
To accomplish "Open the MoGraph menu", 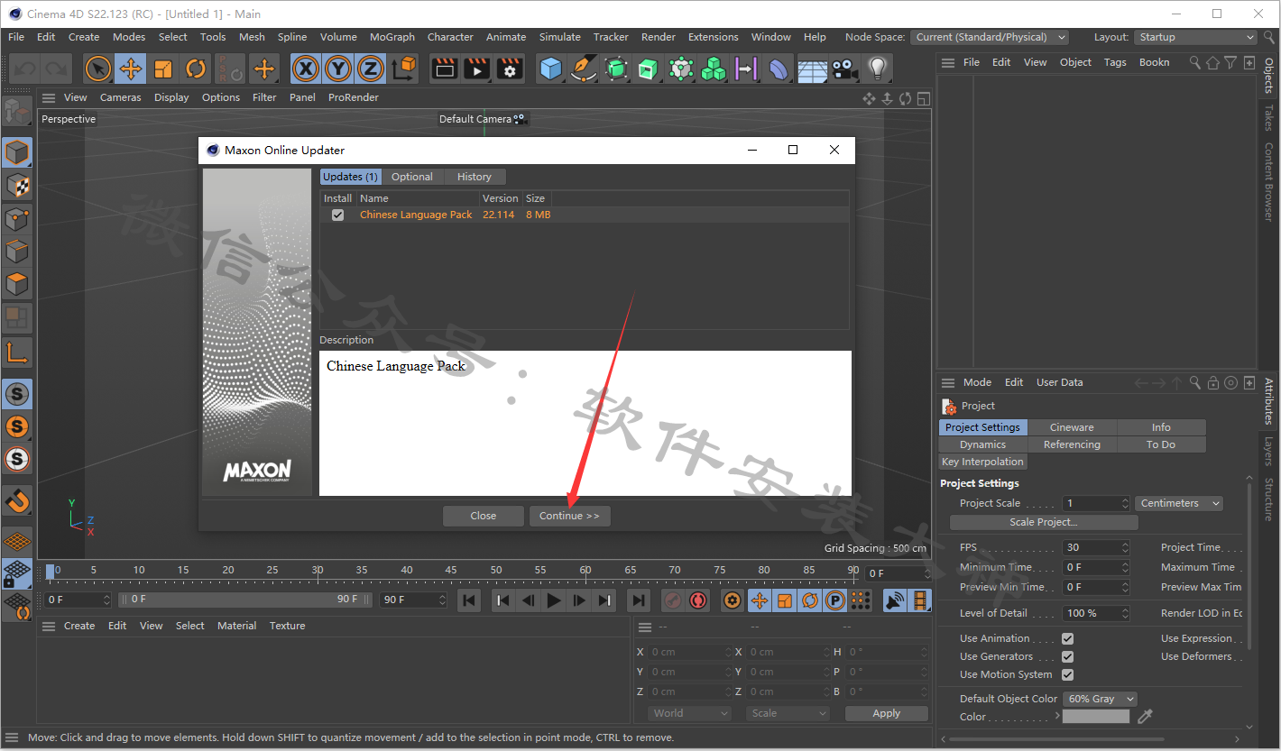I will tap(392, 37).
